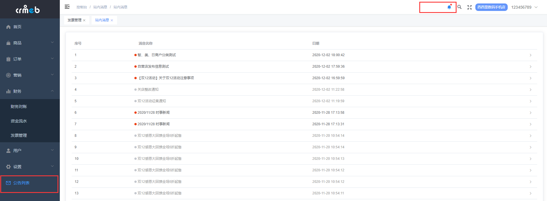Open message 双12活动征集通知
Viewport: 547px width, 201px height.
point(152,101)
